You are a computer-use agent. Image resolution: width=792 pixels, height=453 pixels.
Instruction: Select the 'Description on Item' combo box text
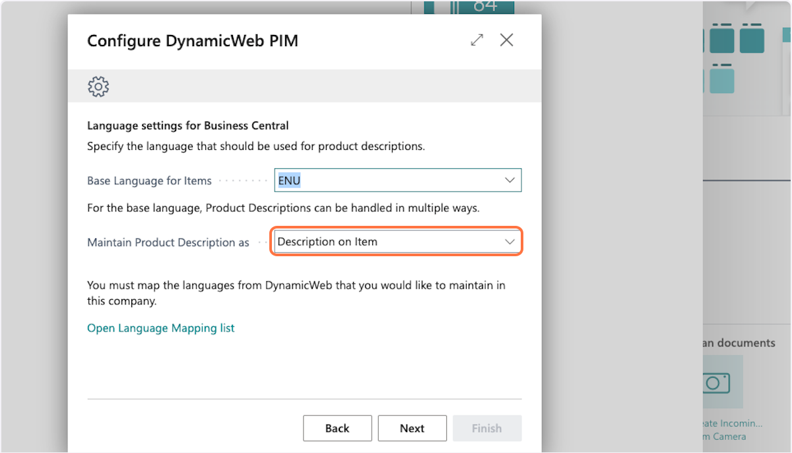[327, 242]
